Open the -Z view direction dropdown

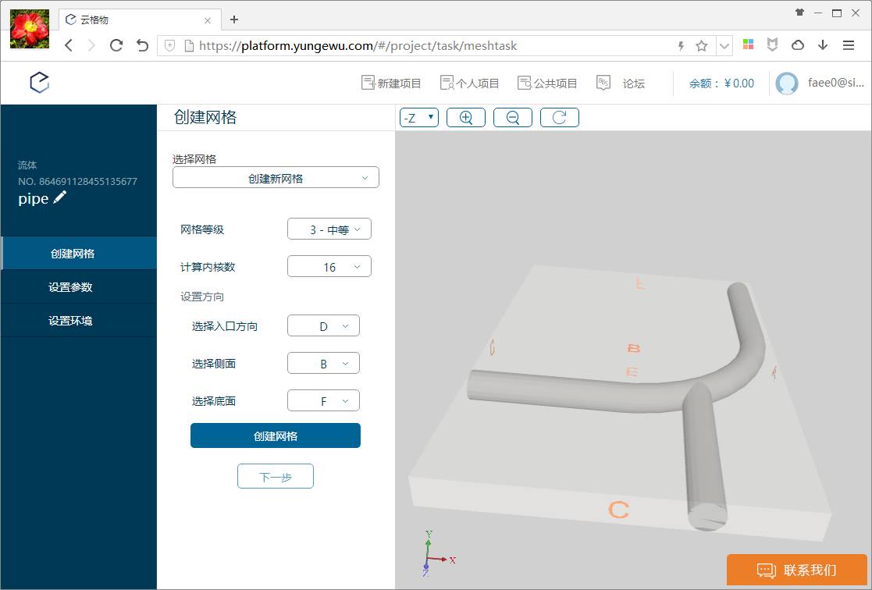tap(419, 118)
